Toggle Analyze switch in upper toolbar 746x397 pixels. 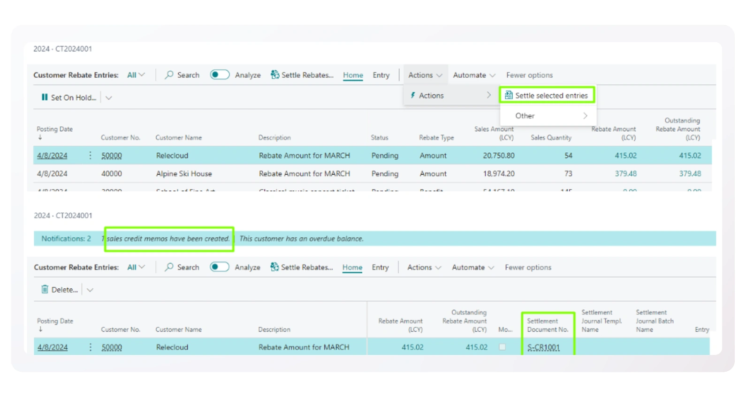point(220,75)
